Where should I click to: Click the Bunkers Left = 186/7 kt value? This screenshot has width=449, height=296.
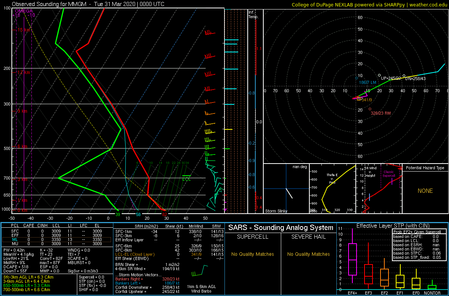[x=148, y=283]
